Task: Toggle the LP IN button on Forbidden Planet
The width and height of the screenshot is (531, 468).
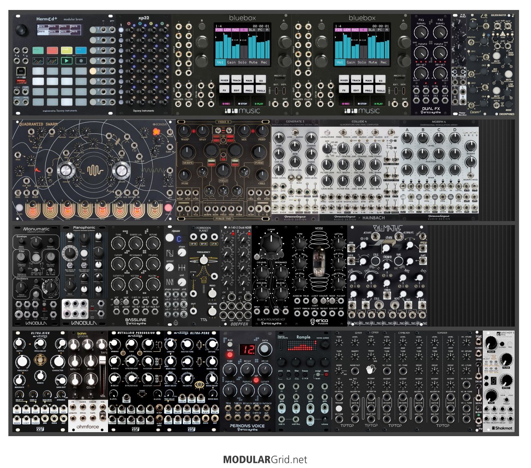Action: click(x=214, y=243)
